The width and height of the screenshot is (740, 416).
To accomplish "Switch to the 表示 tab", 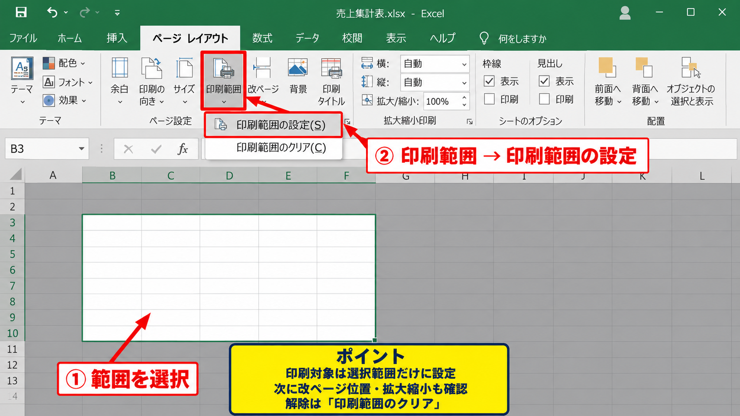I will point(396,38).
